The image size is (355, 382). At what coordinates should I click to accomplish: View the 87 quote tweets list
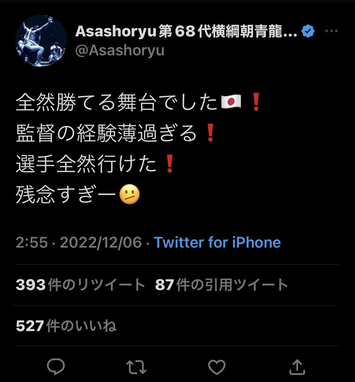(222, 285)
